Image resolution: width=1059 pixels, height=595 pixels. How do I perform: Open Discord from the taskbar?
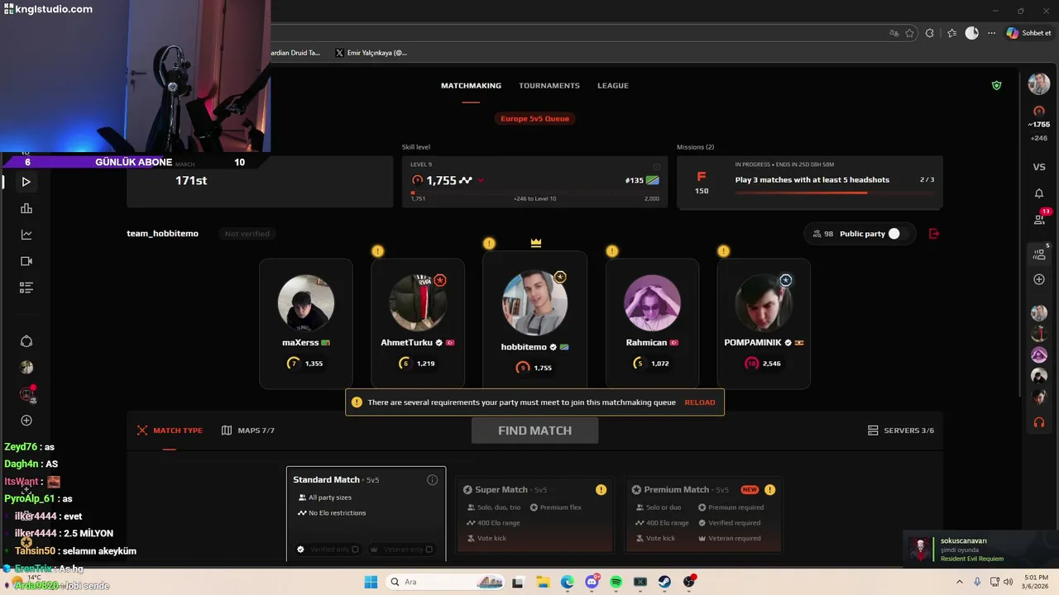[x=592, y=582]
